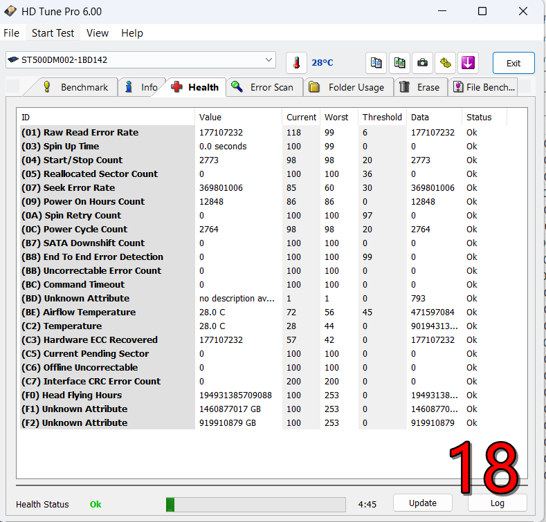The width and height of the screenshot is (546, 522).
Task: Open the Erase tab
Action: (420, 87)
